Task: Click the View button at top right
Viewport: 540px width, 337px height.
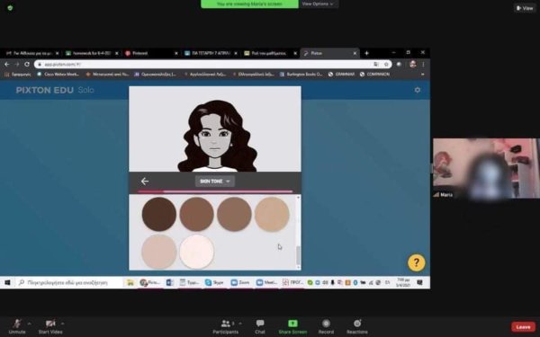Action: (525, 8)
